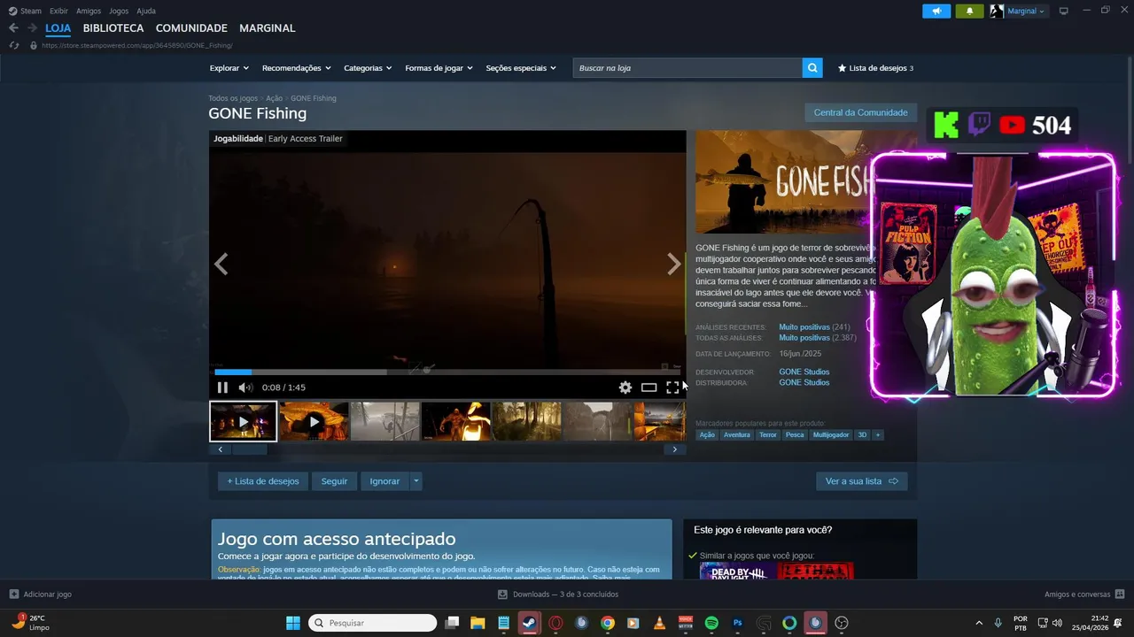Screen dimensions: 1134x637
Task: Open the GONE Studios developer link
Action: pos(804,372)
